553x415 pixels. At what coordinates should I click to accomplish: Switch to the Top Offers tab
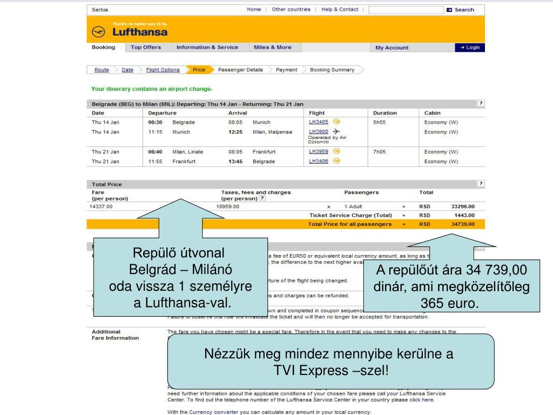pyautogui.click(x=146, y=48)
